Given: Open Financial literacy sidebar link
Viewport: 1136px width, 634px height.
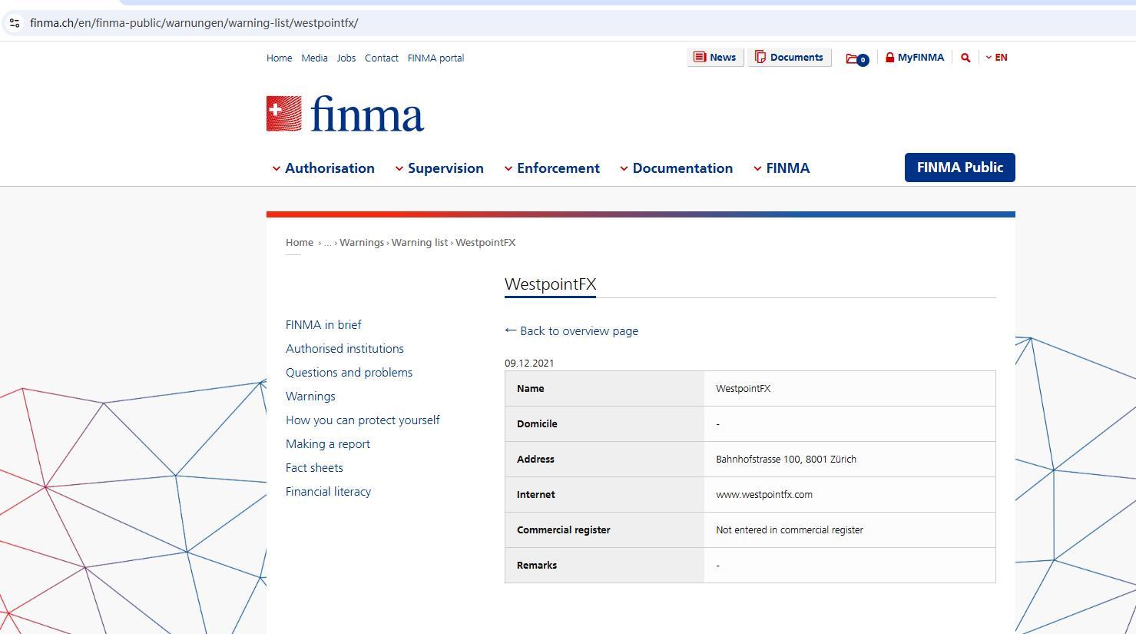Looking at the screenshot, I should pyautogui.click(x=328, y=492).
